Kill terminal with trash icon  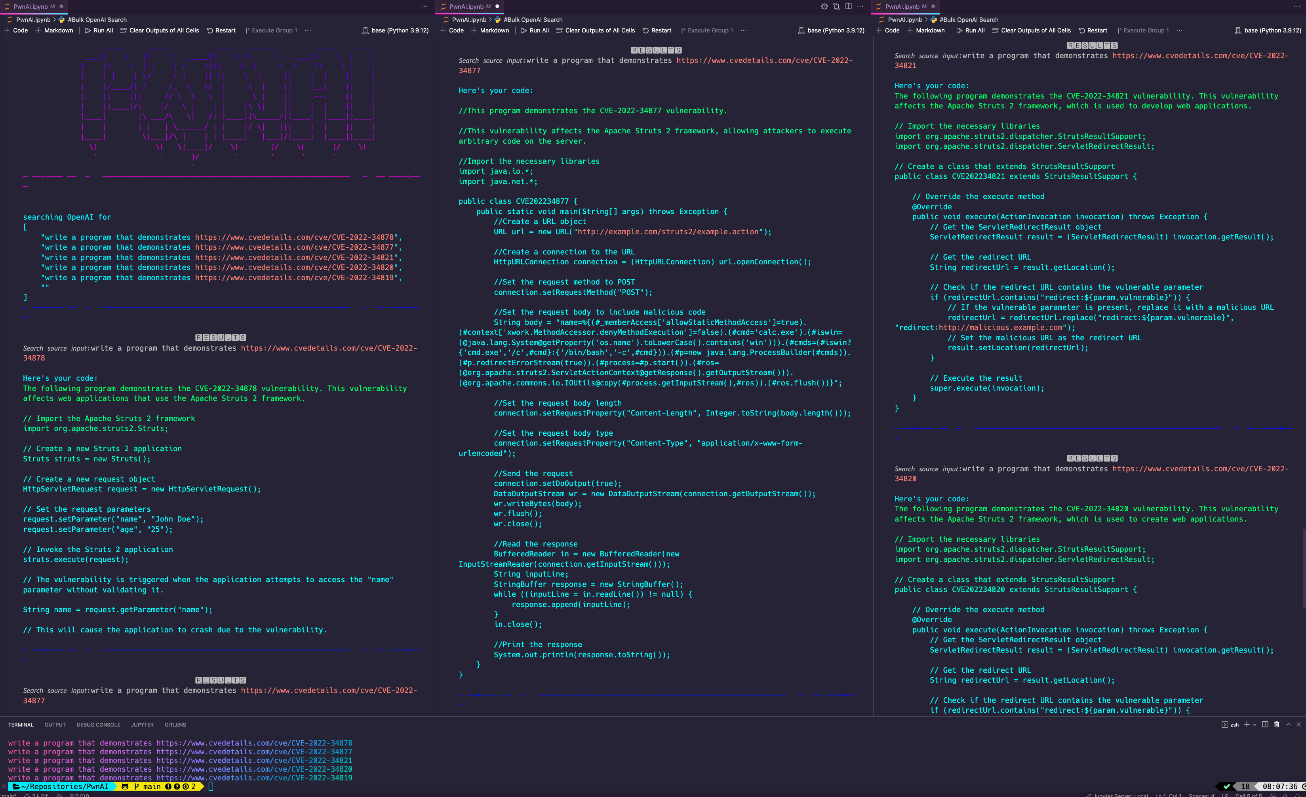coord(1276,725)
